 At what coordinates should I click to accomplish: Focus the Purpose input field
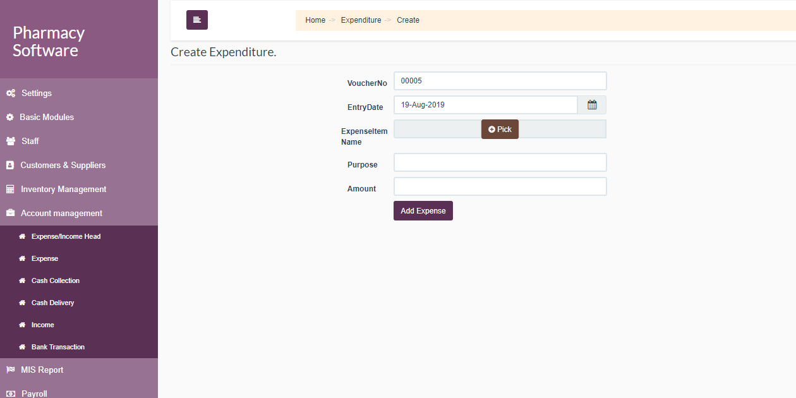pyautogui.click(x=500, y=162)
